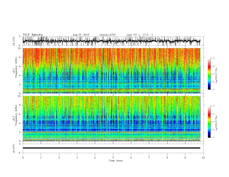Click time axis tick label '8'

167,158
